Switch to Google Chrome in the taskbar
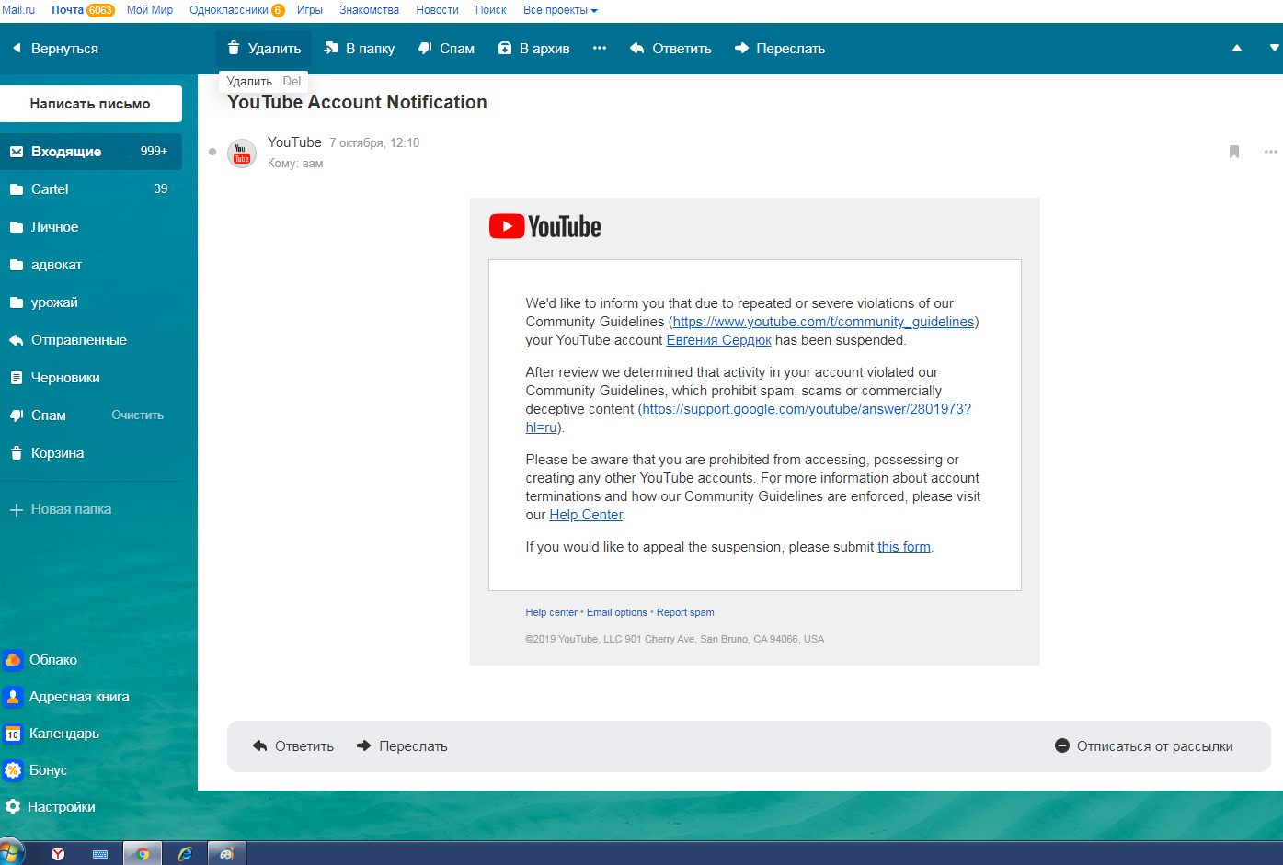The height and width of the screenshot is (865, 1283). pyautogui.click(x=143, y=854)
